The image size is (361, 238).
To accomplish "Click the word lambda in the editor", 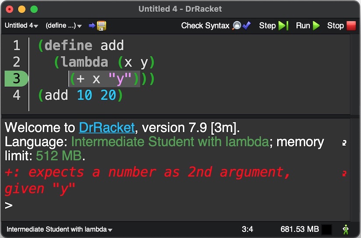I will [85, 62].
